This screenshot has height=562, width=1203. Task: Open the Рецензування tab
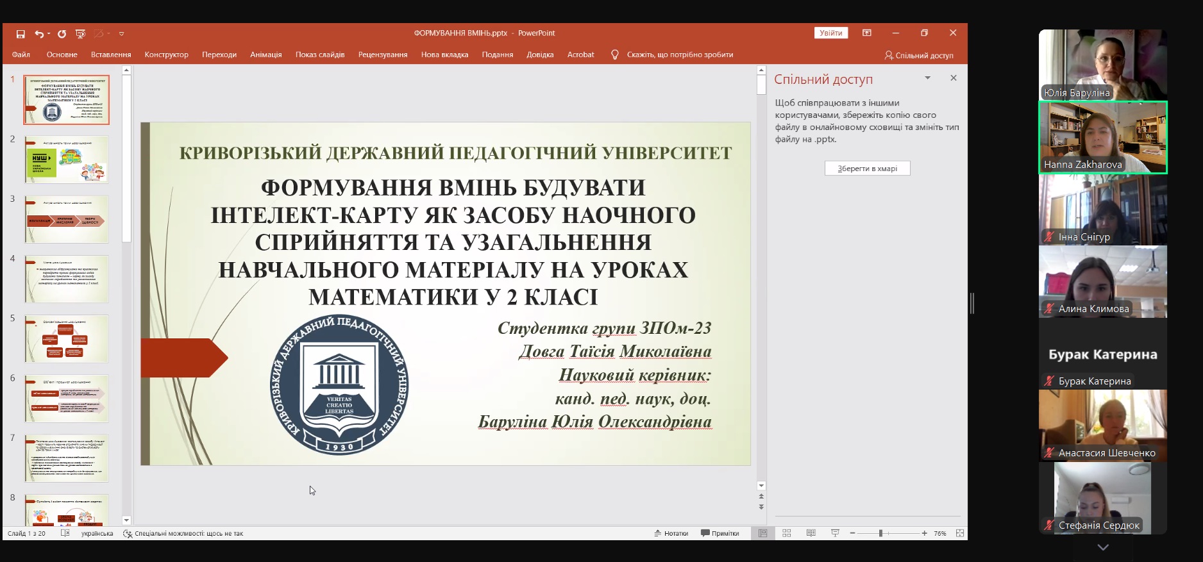383,54
